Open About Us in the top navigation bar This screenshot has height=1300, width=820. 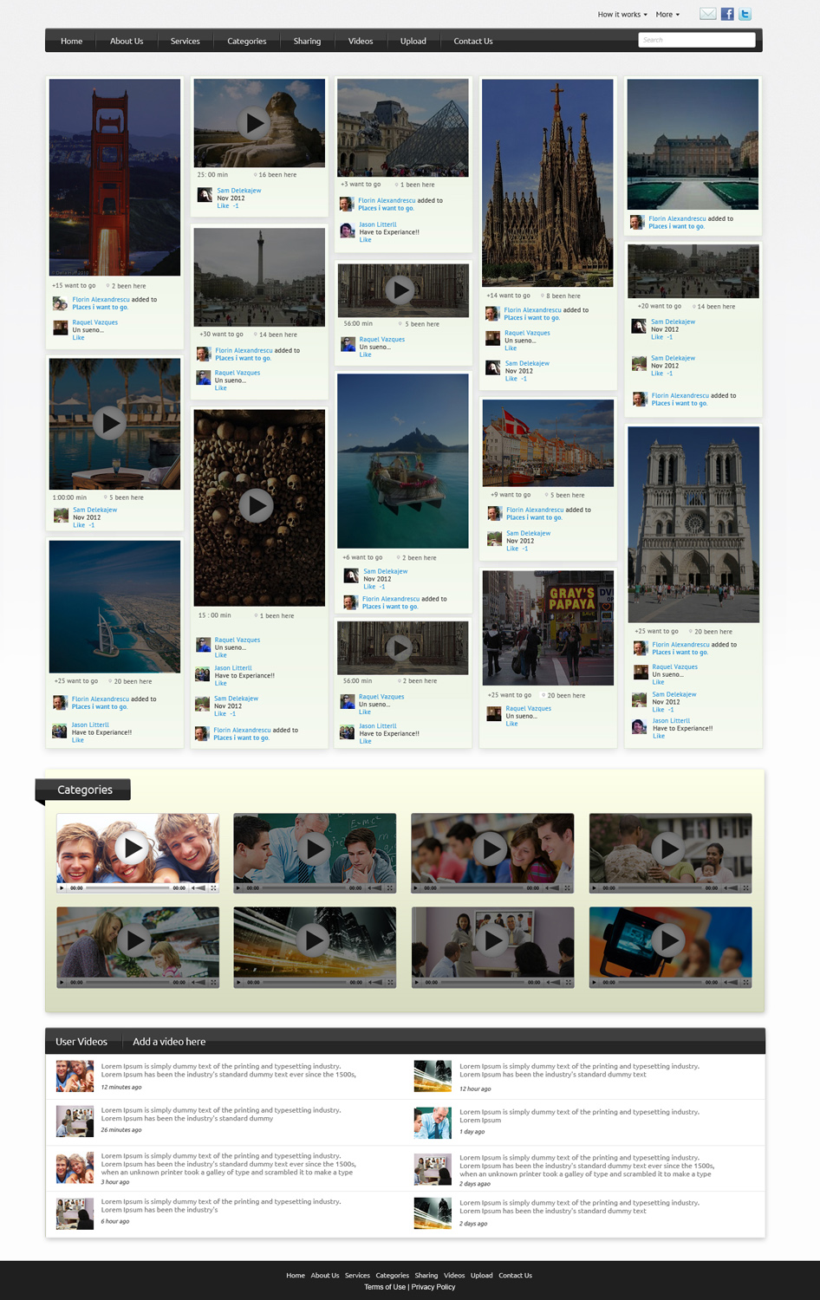(x=127, y=41)
